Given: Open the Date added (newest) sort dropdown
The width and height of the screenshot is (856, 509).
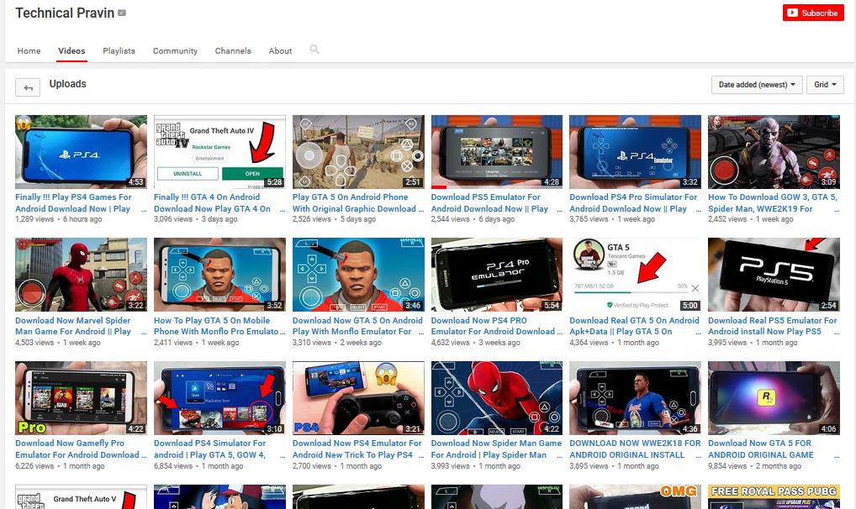Looking at the screenshot, I should (757, 85).
